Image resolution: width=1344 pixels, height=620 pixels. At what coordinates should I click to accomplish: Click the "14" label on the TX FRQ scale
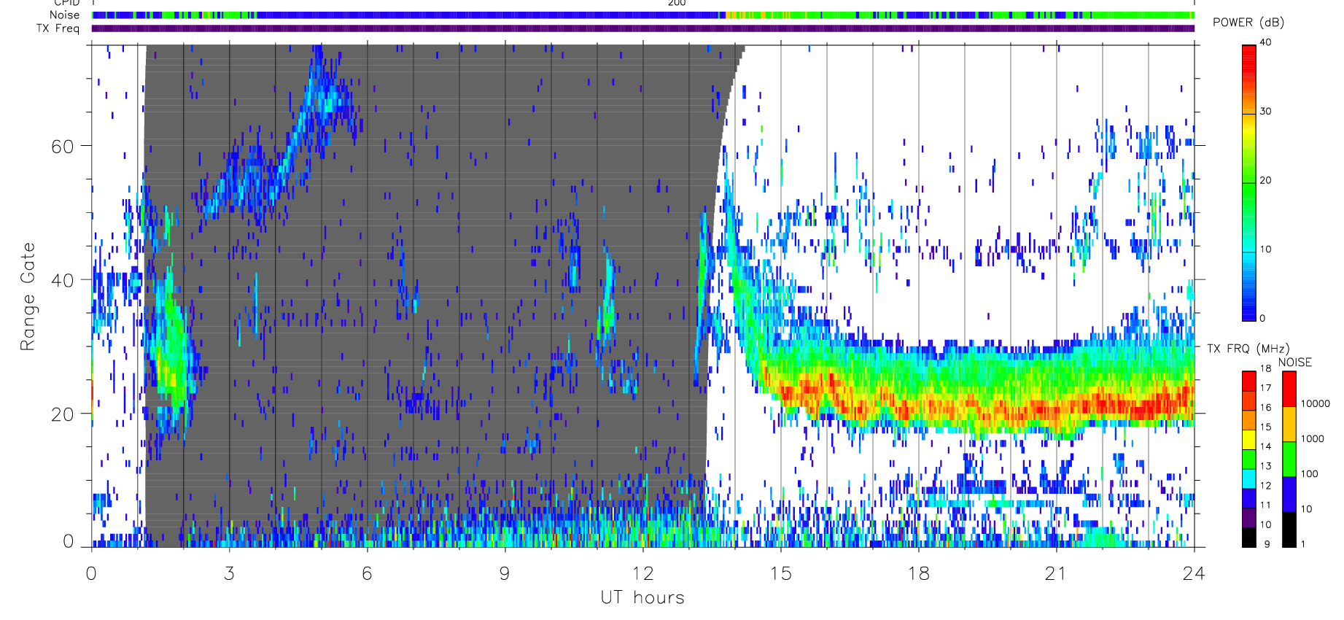1265,446
